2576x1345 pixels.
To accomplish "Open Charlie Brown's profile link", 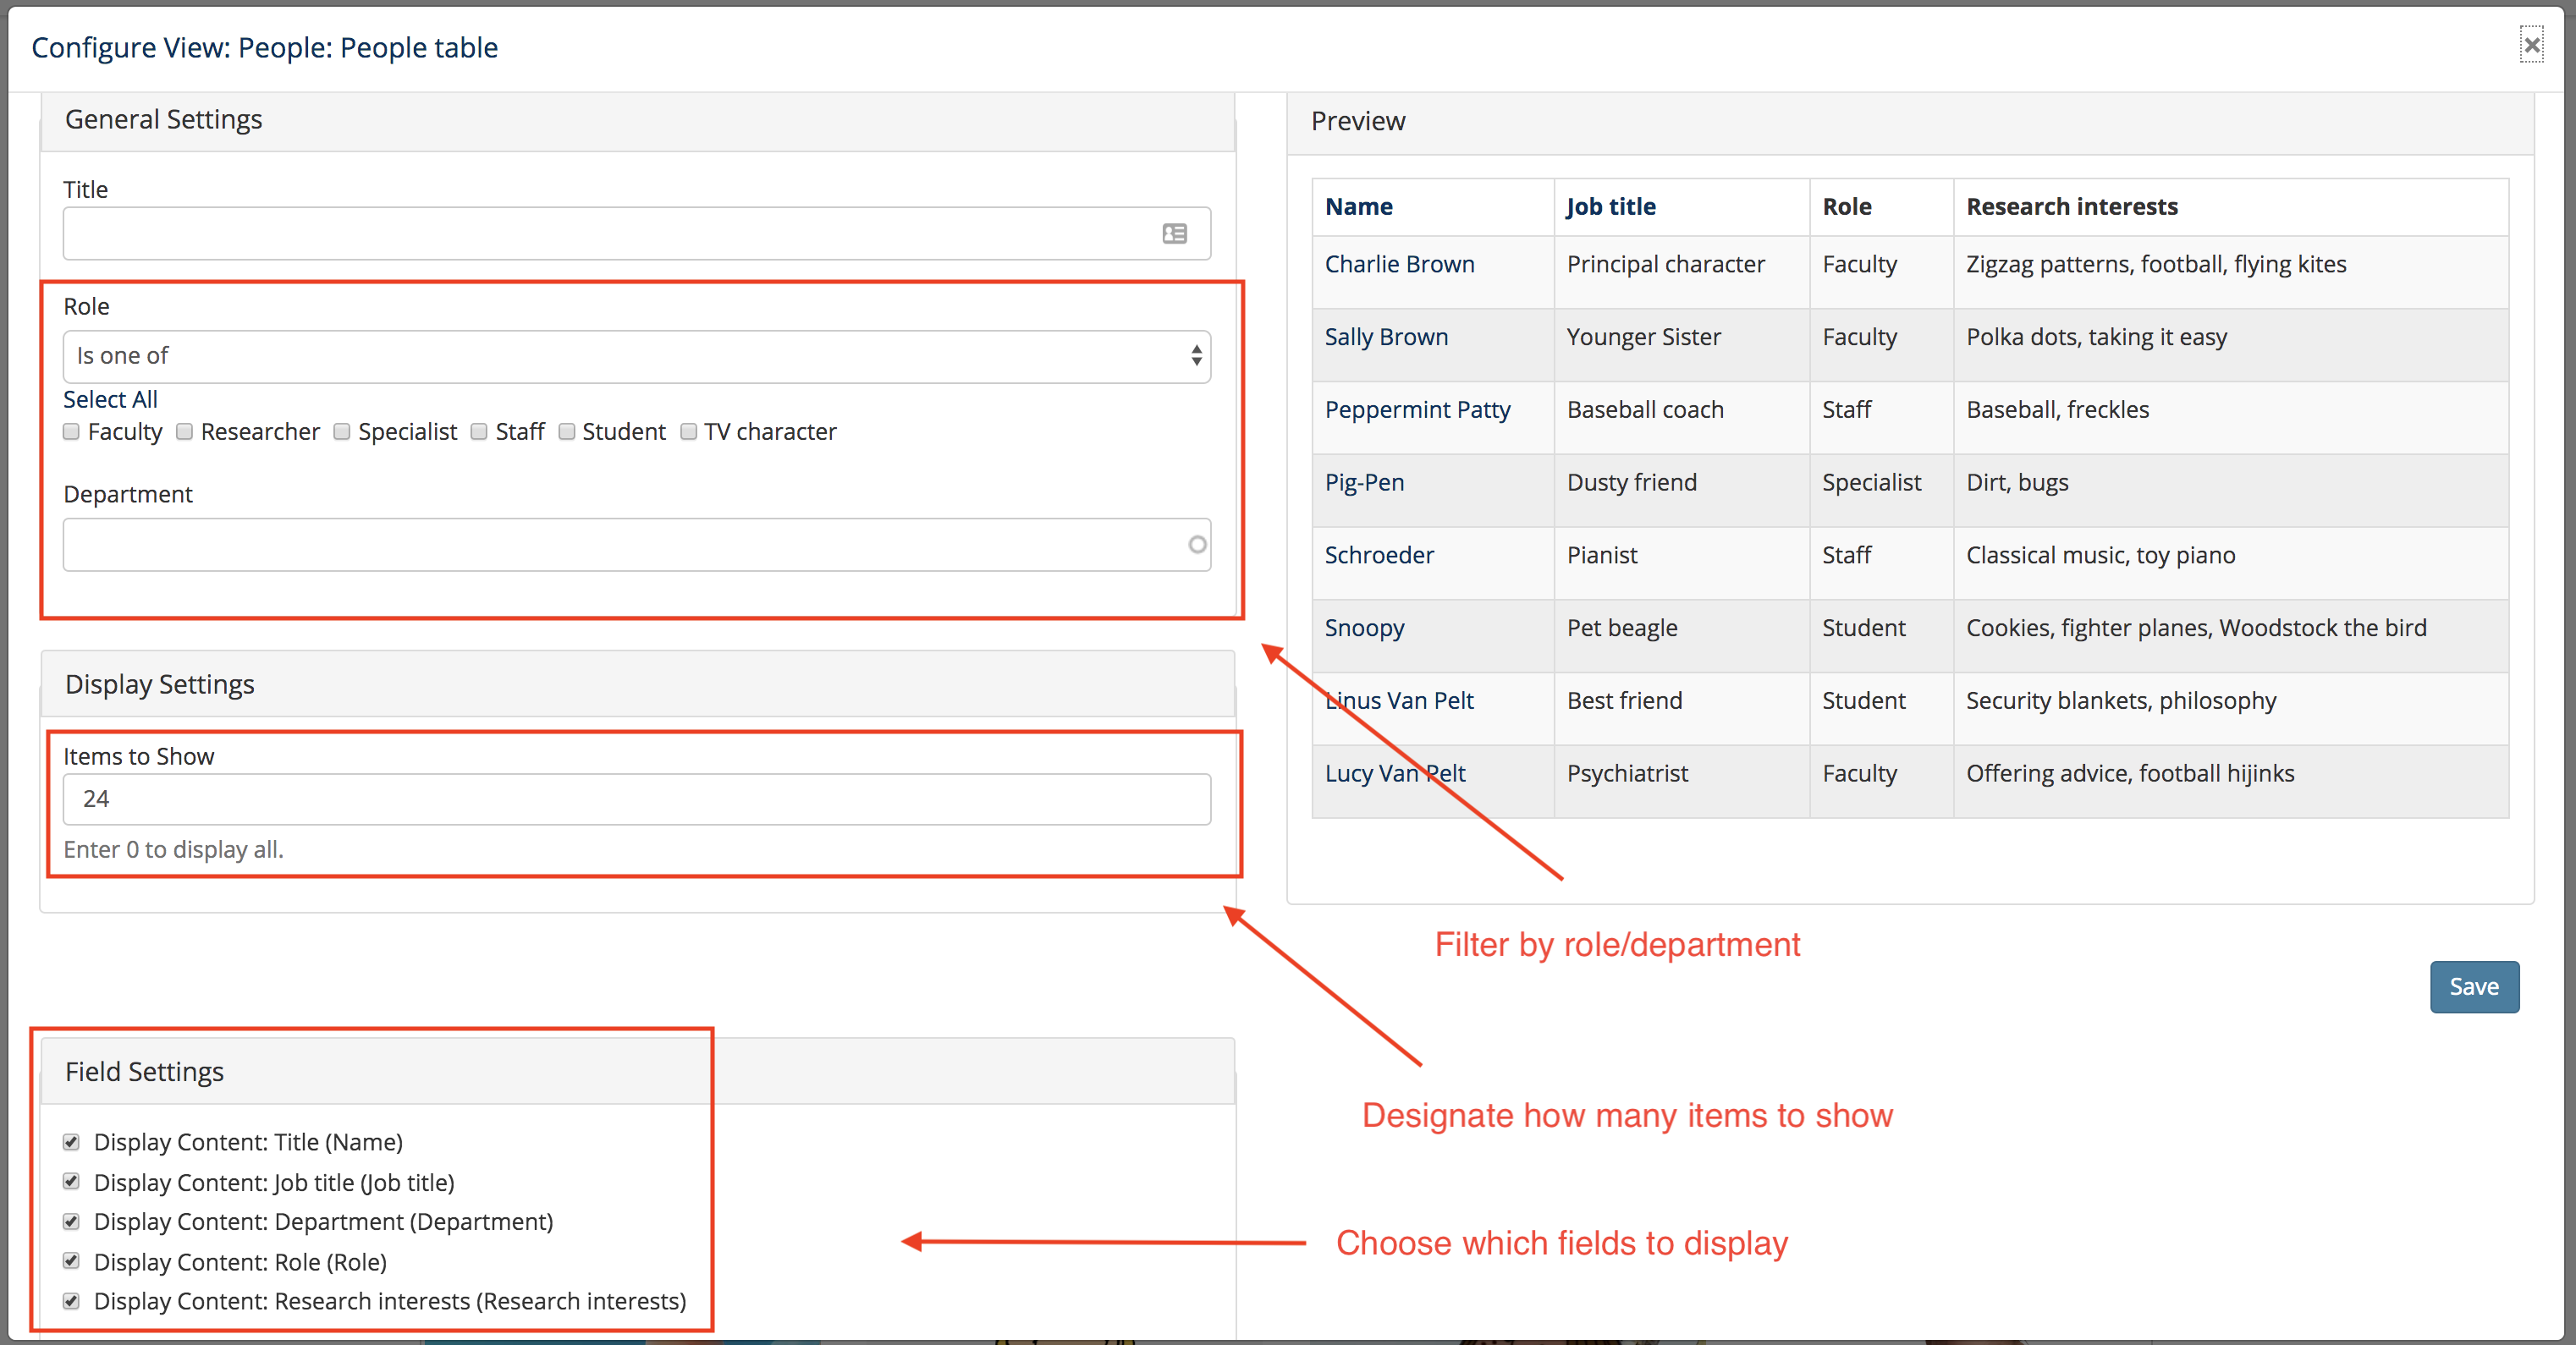I will [x=1399, y=265].
